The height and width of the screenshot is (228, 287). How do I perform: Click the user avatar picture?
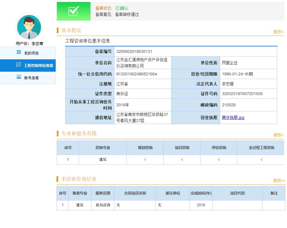[29, 27]
